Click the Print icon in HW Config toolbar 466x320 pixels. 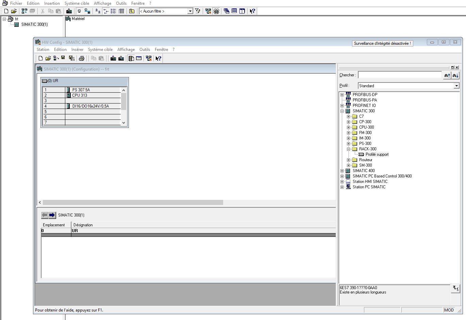pyautogui.click(x=82, y=58)
